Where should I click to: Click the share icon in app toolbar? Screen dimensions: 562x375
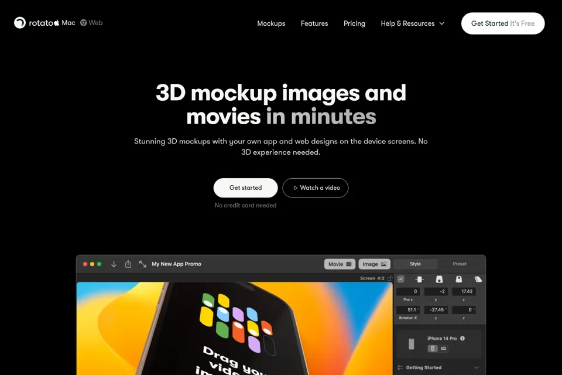tap(128, 264)
